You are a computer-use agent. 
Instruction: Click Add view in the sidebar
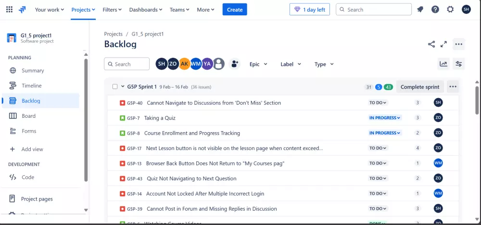[x=40, y=150]
